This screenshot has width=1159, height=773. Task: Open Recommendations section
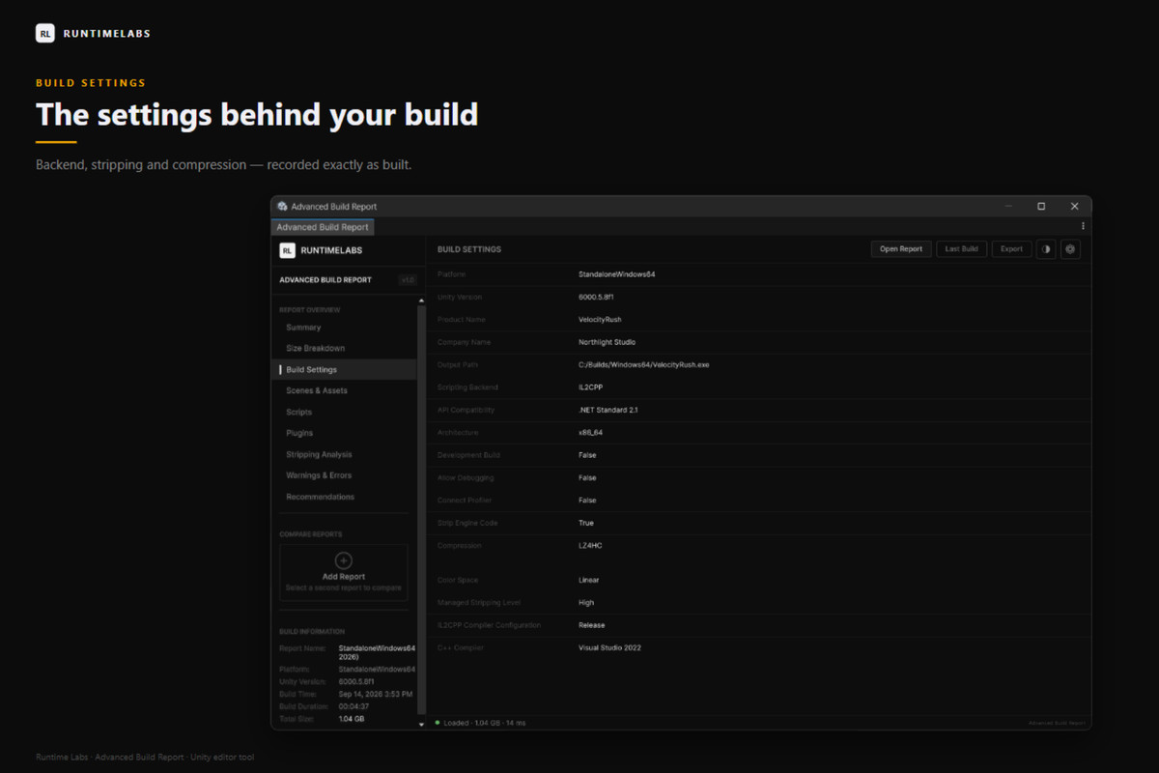point(321,497)
